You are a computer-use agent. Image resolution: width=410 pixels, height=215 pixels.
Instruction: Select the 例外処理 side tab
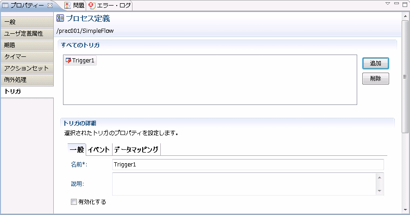pyautogui.click(x=27, y=80)
